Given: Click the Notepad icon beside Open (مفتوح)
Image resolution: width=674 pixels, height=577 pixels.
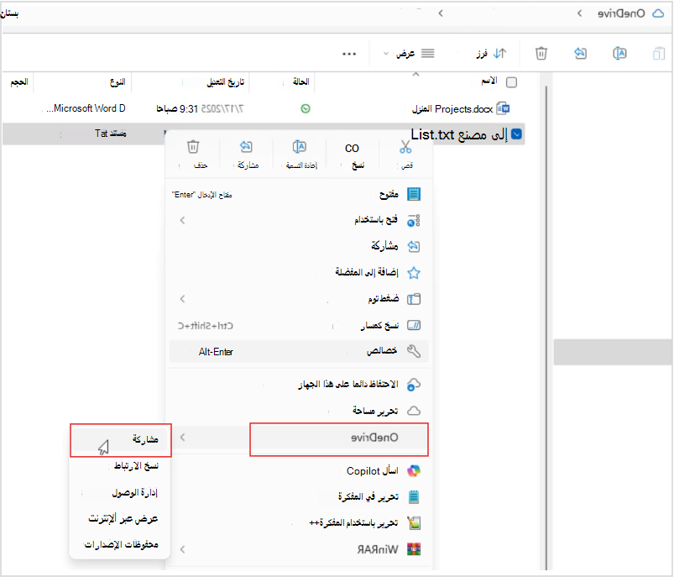Looking at the screenshot, I should coord(414,194).
